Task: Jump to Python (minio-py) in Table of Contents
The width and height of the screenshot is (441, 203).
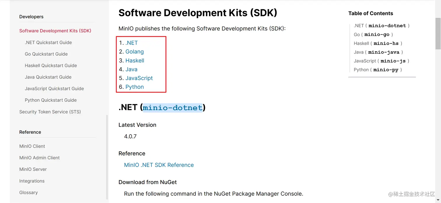Action: pos(378,70)
